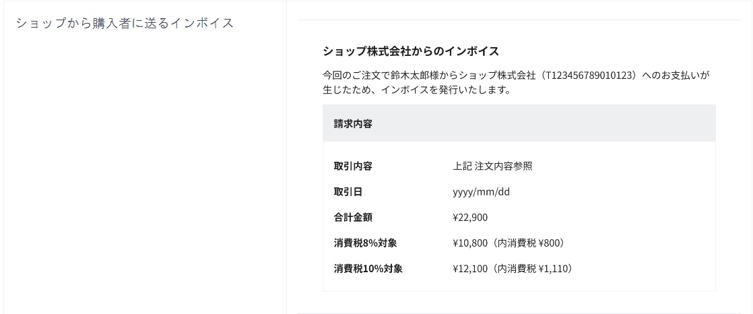The height and width of the screenshot is (314, 753).
Task: Click 今回のご注文で at the paragraph start
Action: [x=352, y=75]
